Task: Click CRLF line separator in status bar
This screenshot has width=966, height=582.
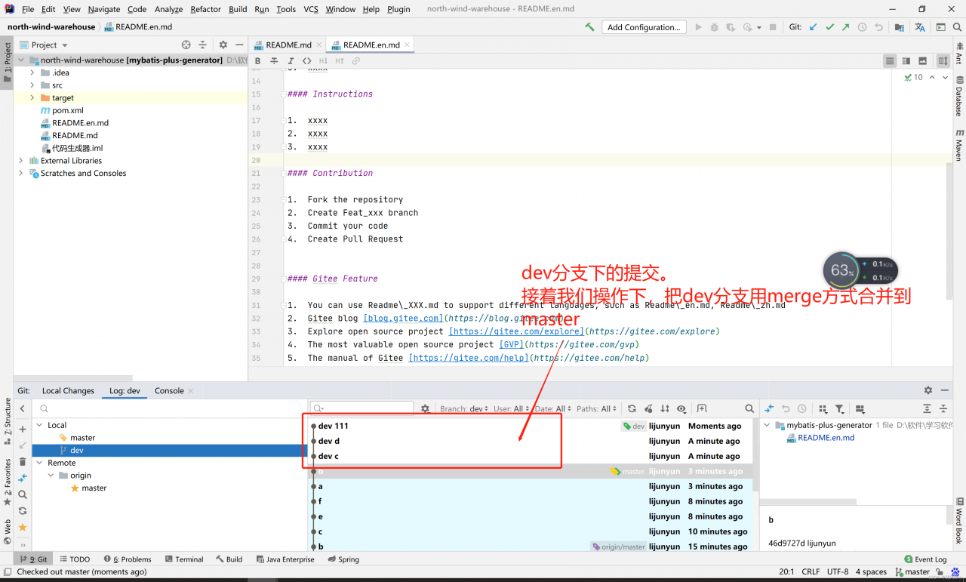Action: click(811, 572)
